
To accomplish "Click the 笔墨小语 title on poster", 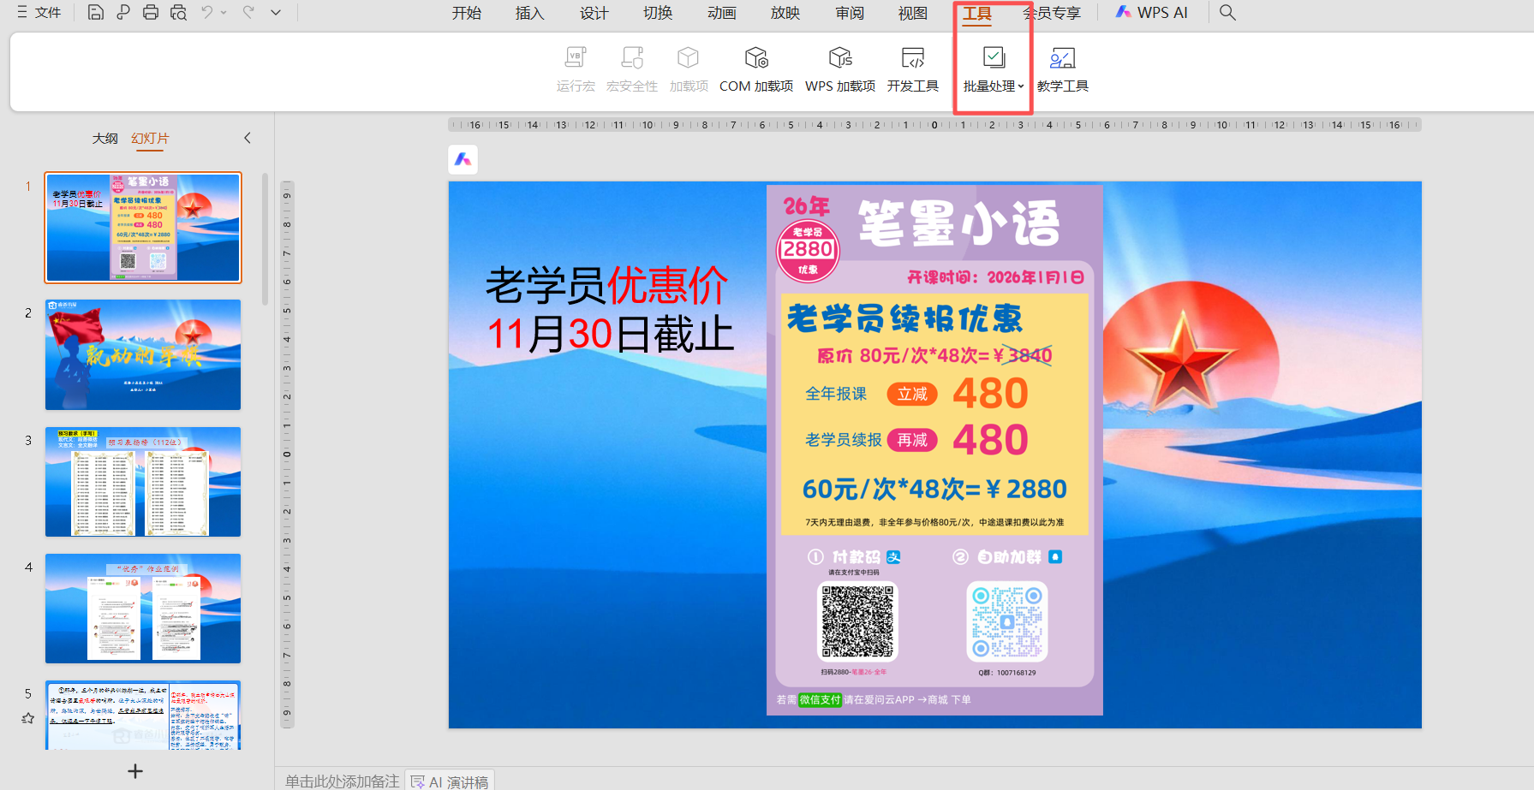I will click(959, 223).
